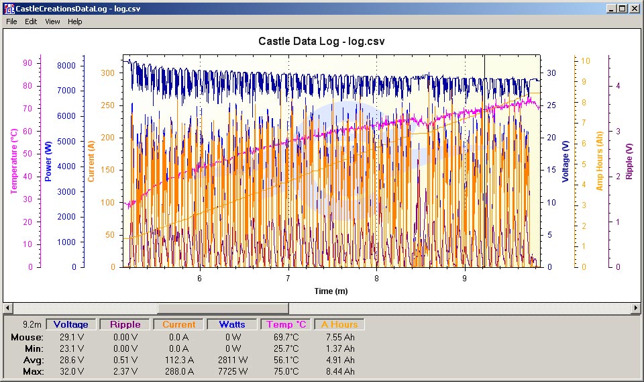This screenshot has width=644, height=382.
Task: Close the CastleCreationsDataLog window
Action: [634, 9]
